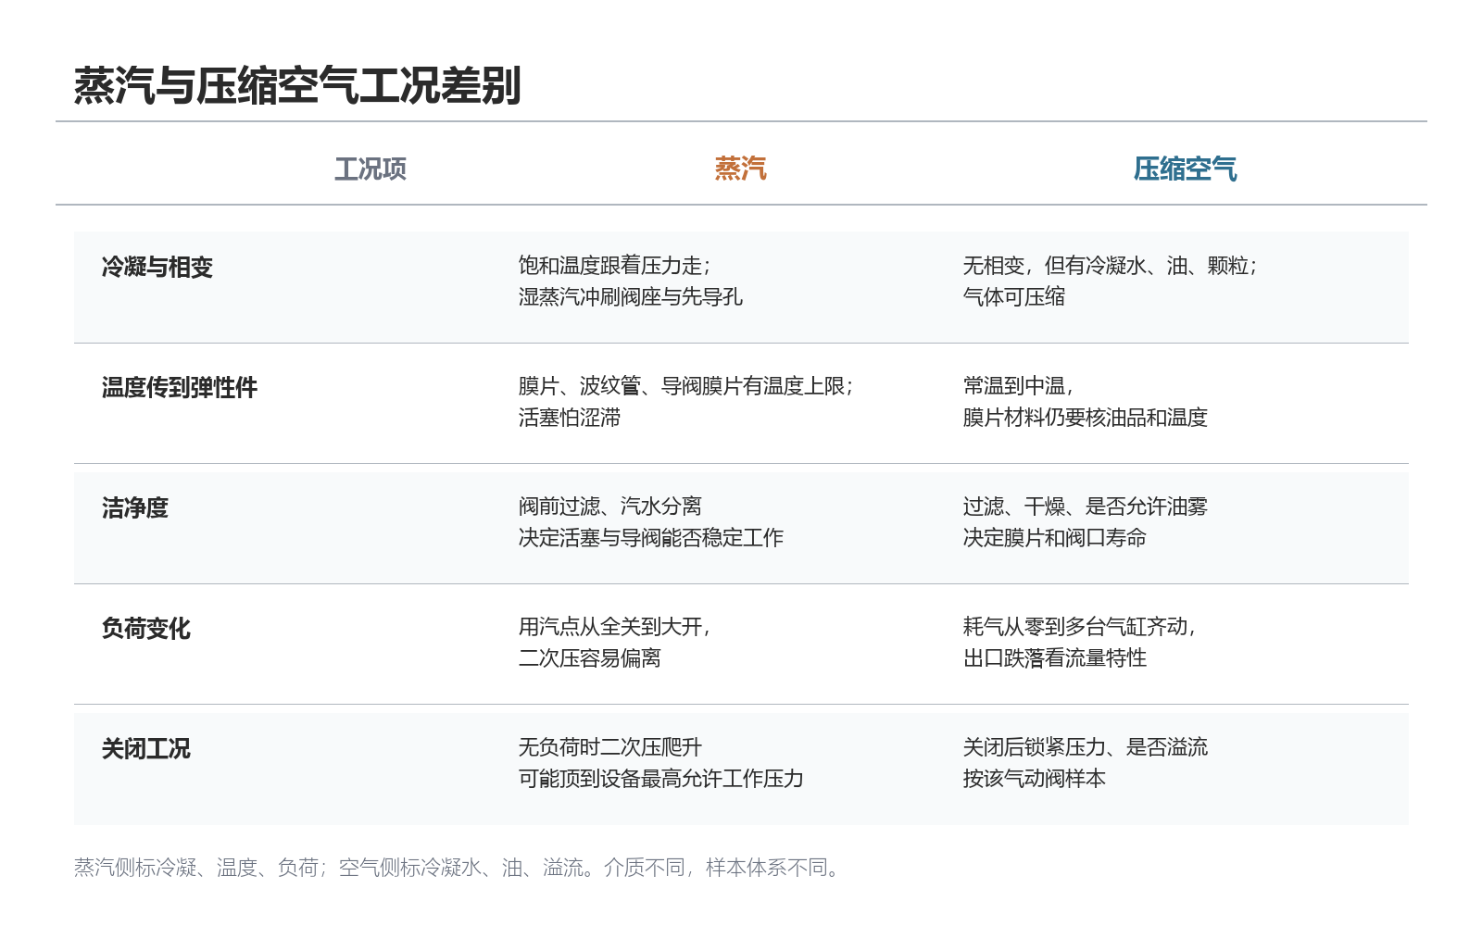Select the line 按该气动阀样本

tap(1035, 779)
